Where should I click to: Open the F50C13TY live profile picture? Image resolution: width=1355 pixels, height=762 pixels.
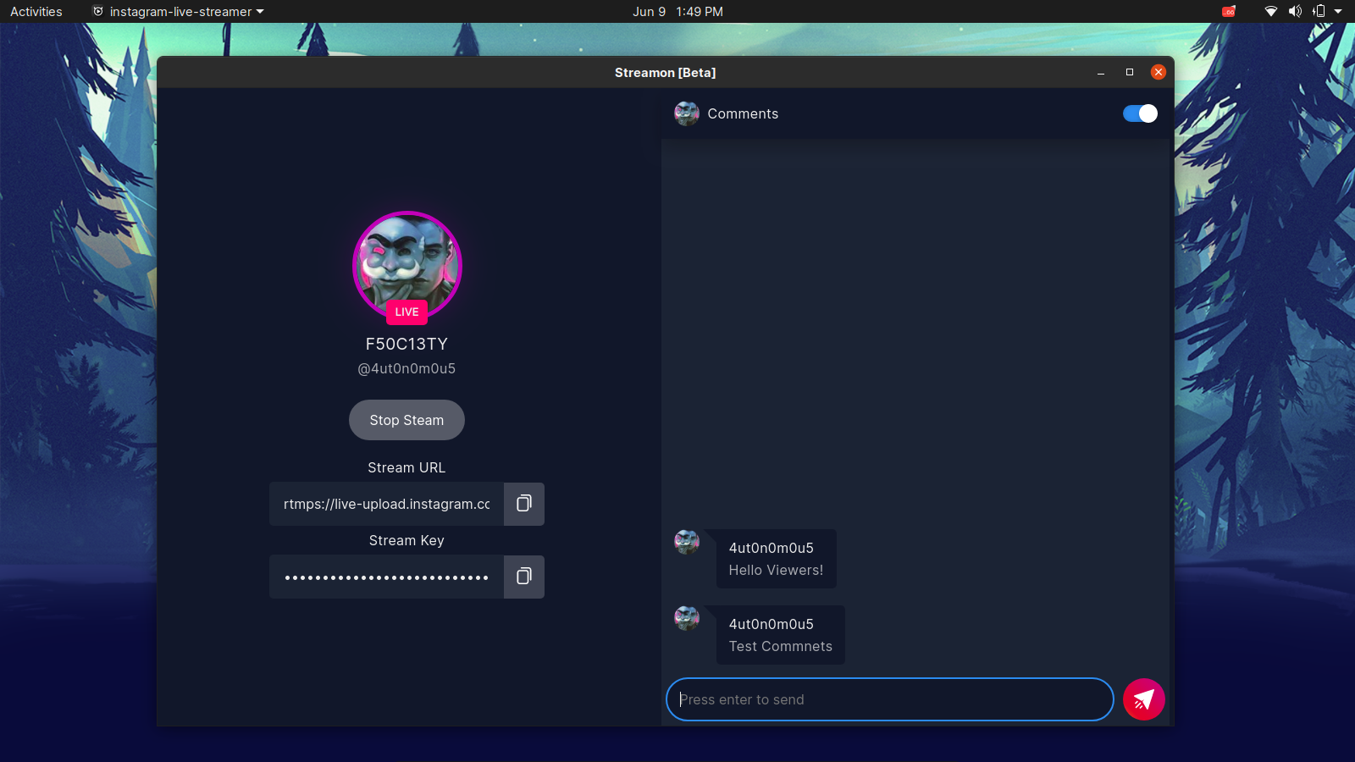tap(406, 264)
